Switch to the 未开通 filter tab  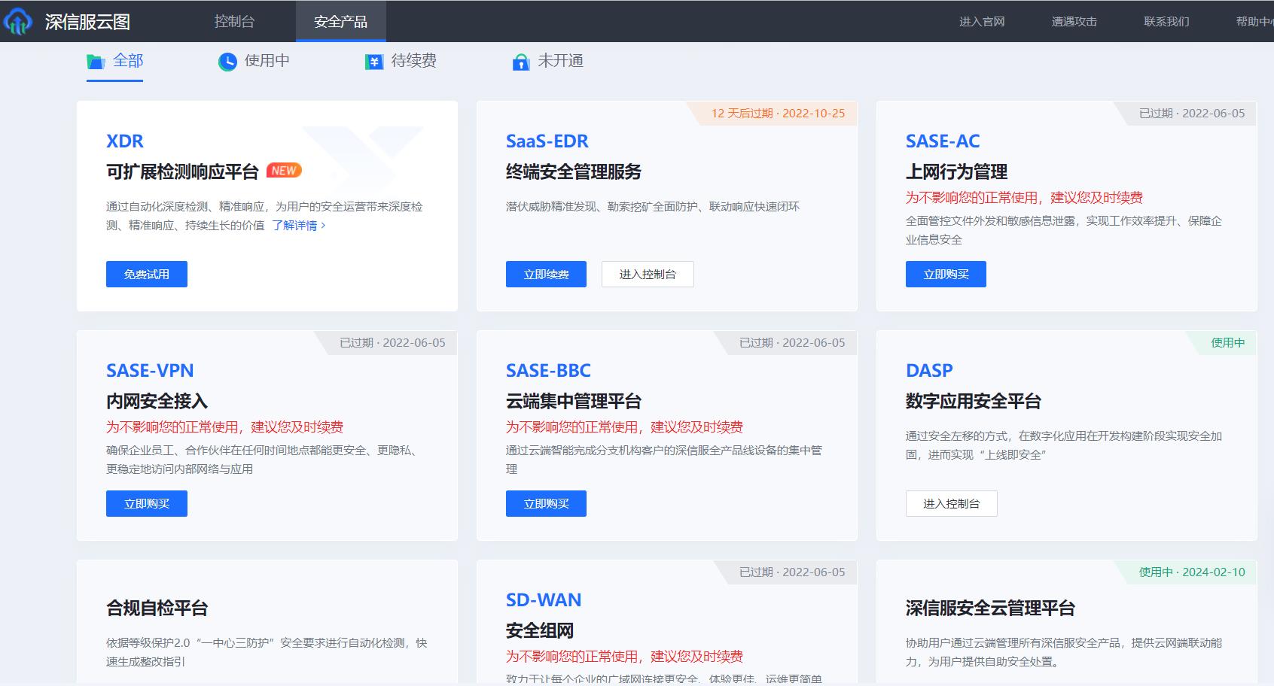click(547, 62)
